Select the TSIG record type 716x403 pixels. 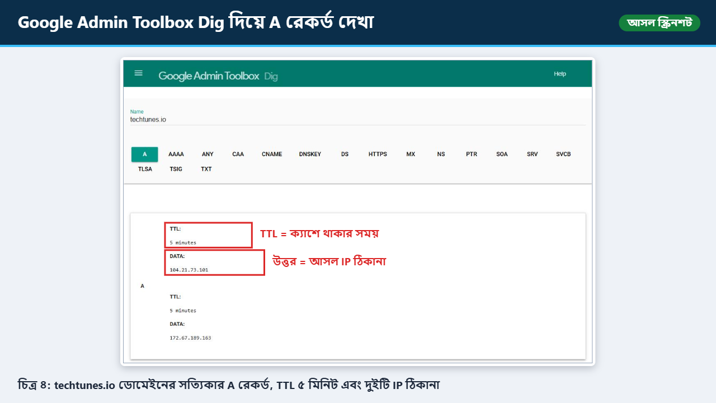(x=176, y=169)
